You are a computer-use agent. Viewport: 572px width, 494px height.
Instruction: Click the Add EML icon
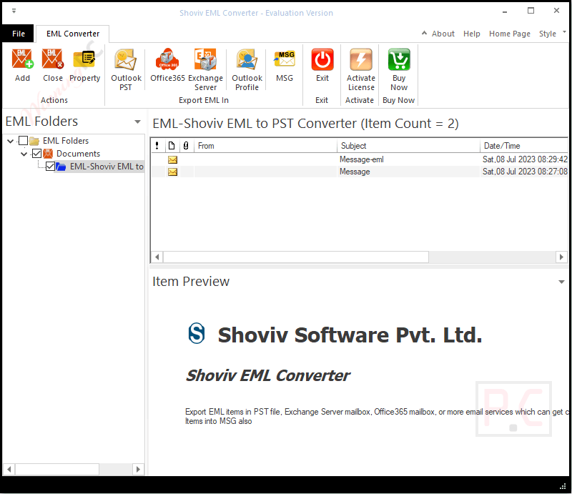[22, 59]
